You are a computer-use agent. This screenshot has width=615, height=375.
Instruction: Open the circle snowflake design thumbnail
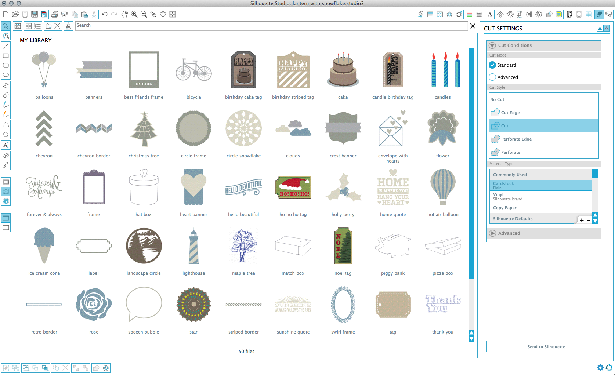click(243, 129)
